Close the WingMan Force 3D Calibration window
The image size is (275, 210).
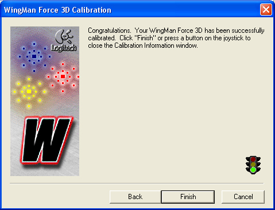(266, 9)
